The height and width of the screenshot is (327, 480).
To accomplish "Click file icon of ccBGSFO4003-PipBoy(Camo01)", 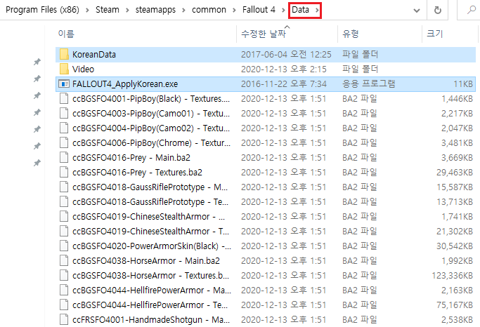I will pos(64,114).
